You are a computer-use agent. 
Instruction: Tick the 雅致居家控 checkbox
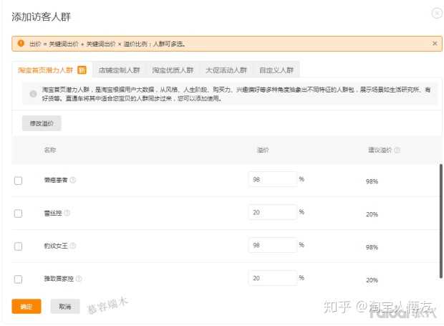point(19,279)
